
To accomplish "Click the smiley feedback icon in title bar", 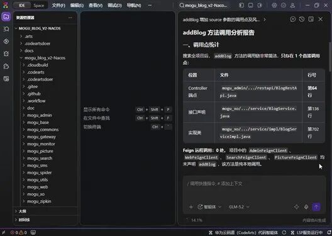I will click(284, 5).
